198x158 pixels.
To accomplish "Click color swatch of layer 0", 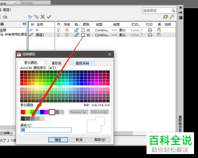I will tap(83, 30).
